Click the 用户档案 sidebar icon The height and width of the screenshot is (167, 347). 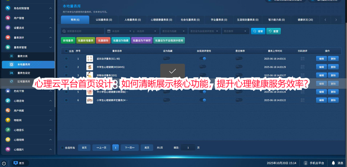point(8,110)
